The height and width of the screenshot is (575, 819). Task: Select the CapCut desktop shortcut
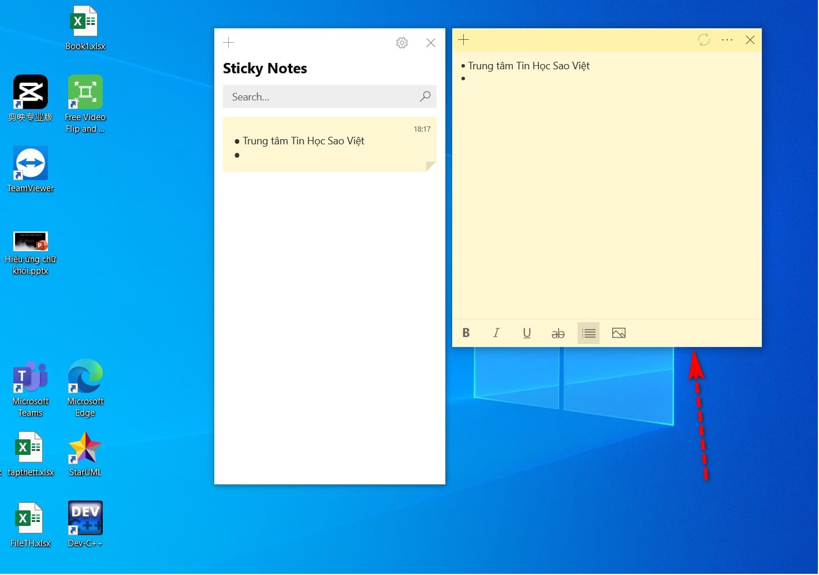31,99
